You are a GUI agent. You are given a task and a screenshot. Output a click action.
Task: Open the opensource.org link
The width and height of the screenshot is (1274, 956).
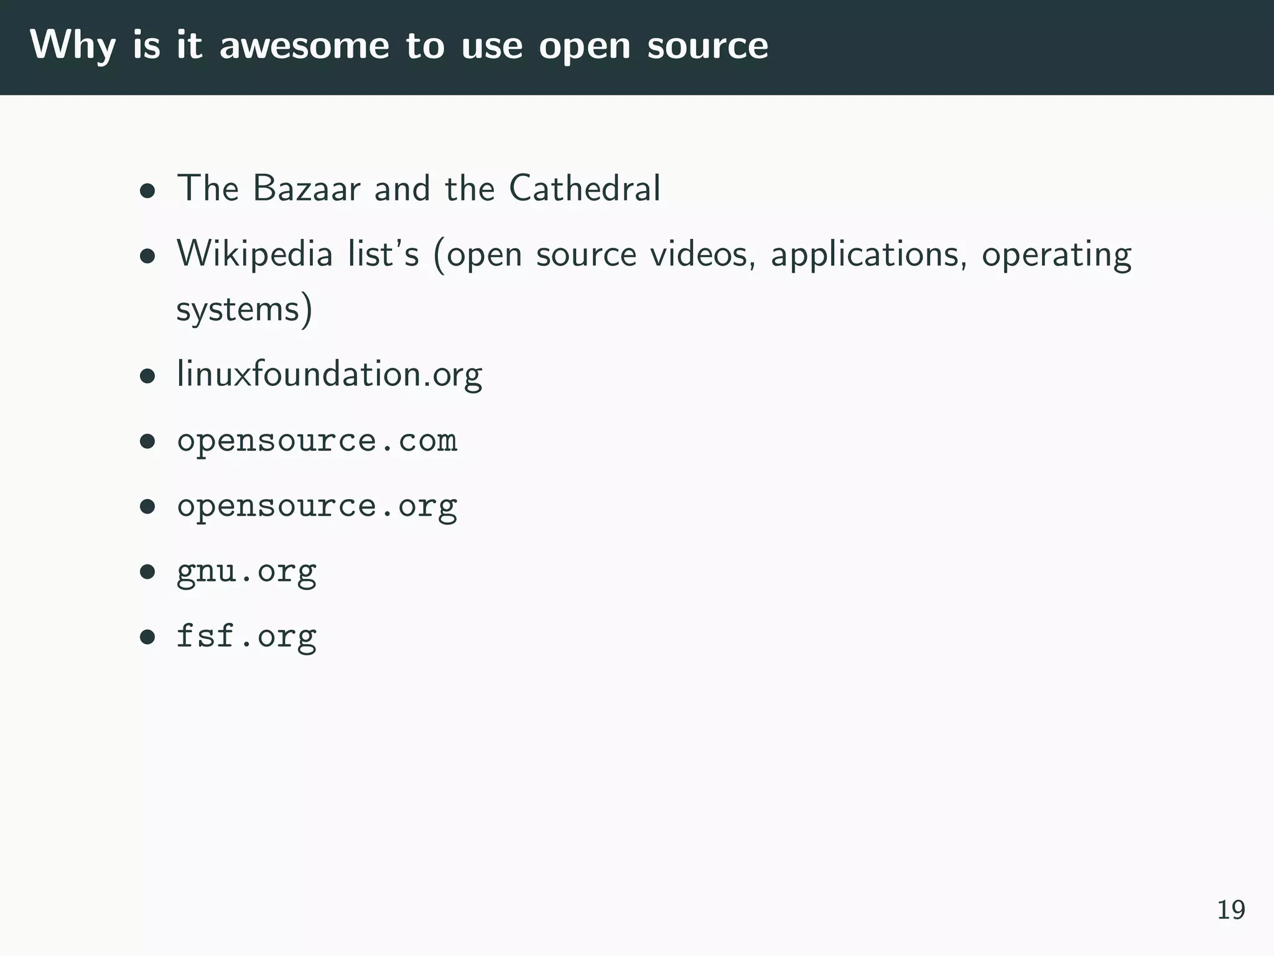[317, 507]
